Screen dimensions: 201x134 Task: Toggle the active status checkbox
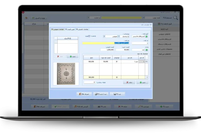pos(88,36)
